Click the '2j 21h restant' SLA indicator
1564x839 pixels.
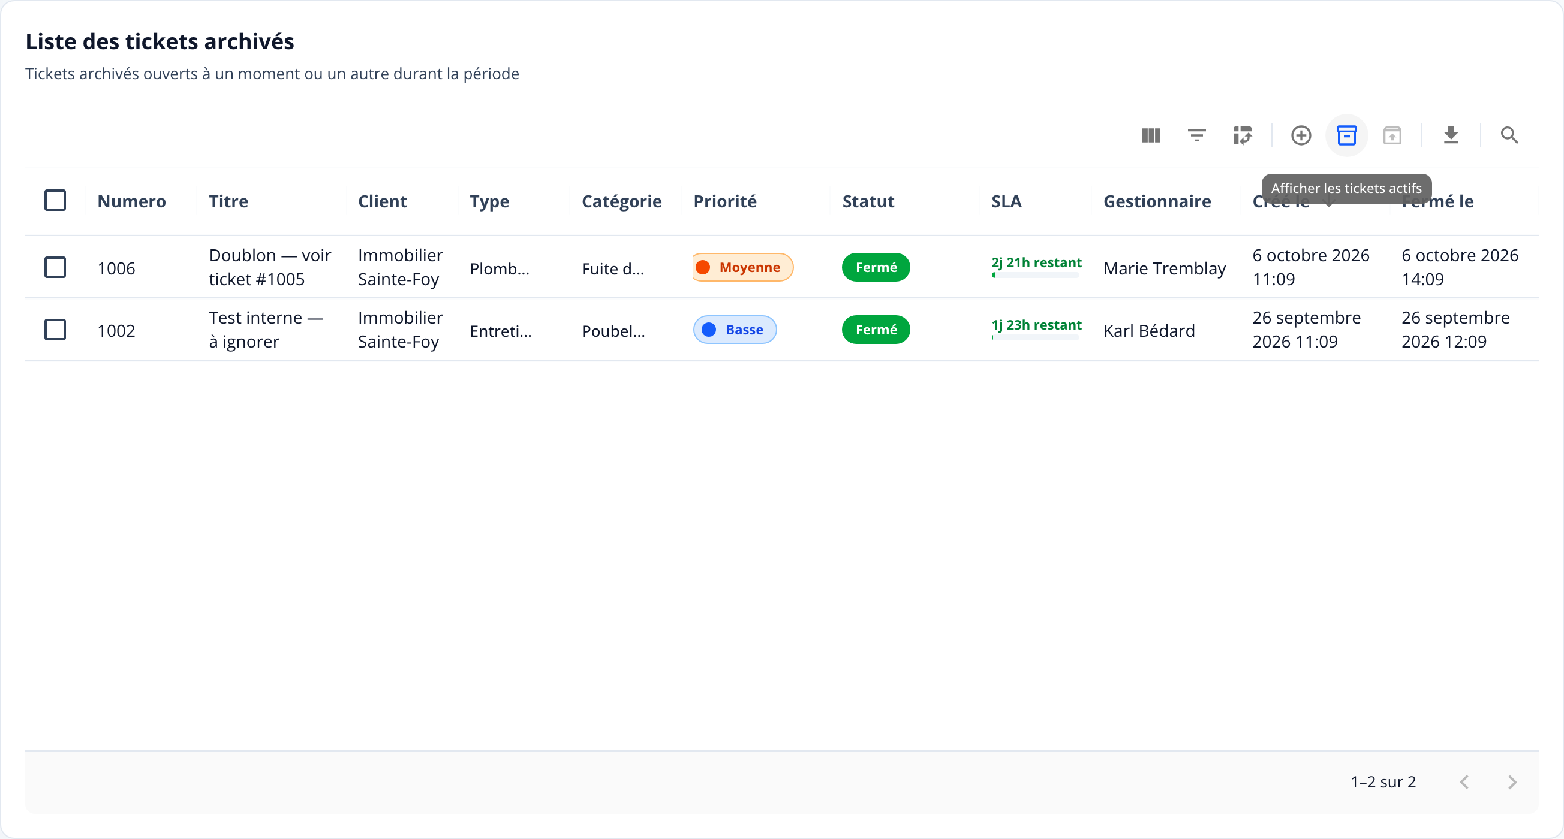tap(1036, 266)
